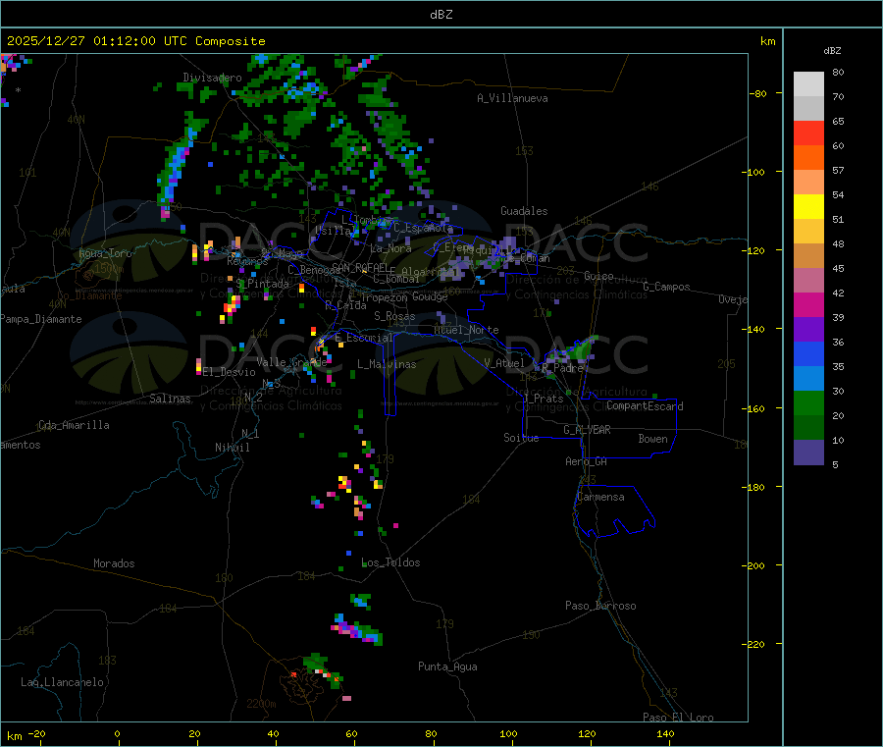Select the 80 dBZ light gray swatch

(808, 84)
